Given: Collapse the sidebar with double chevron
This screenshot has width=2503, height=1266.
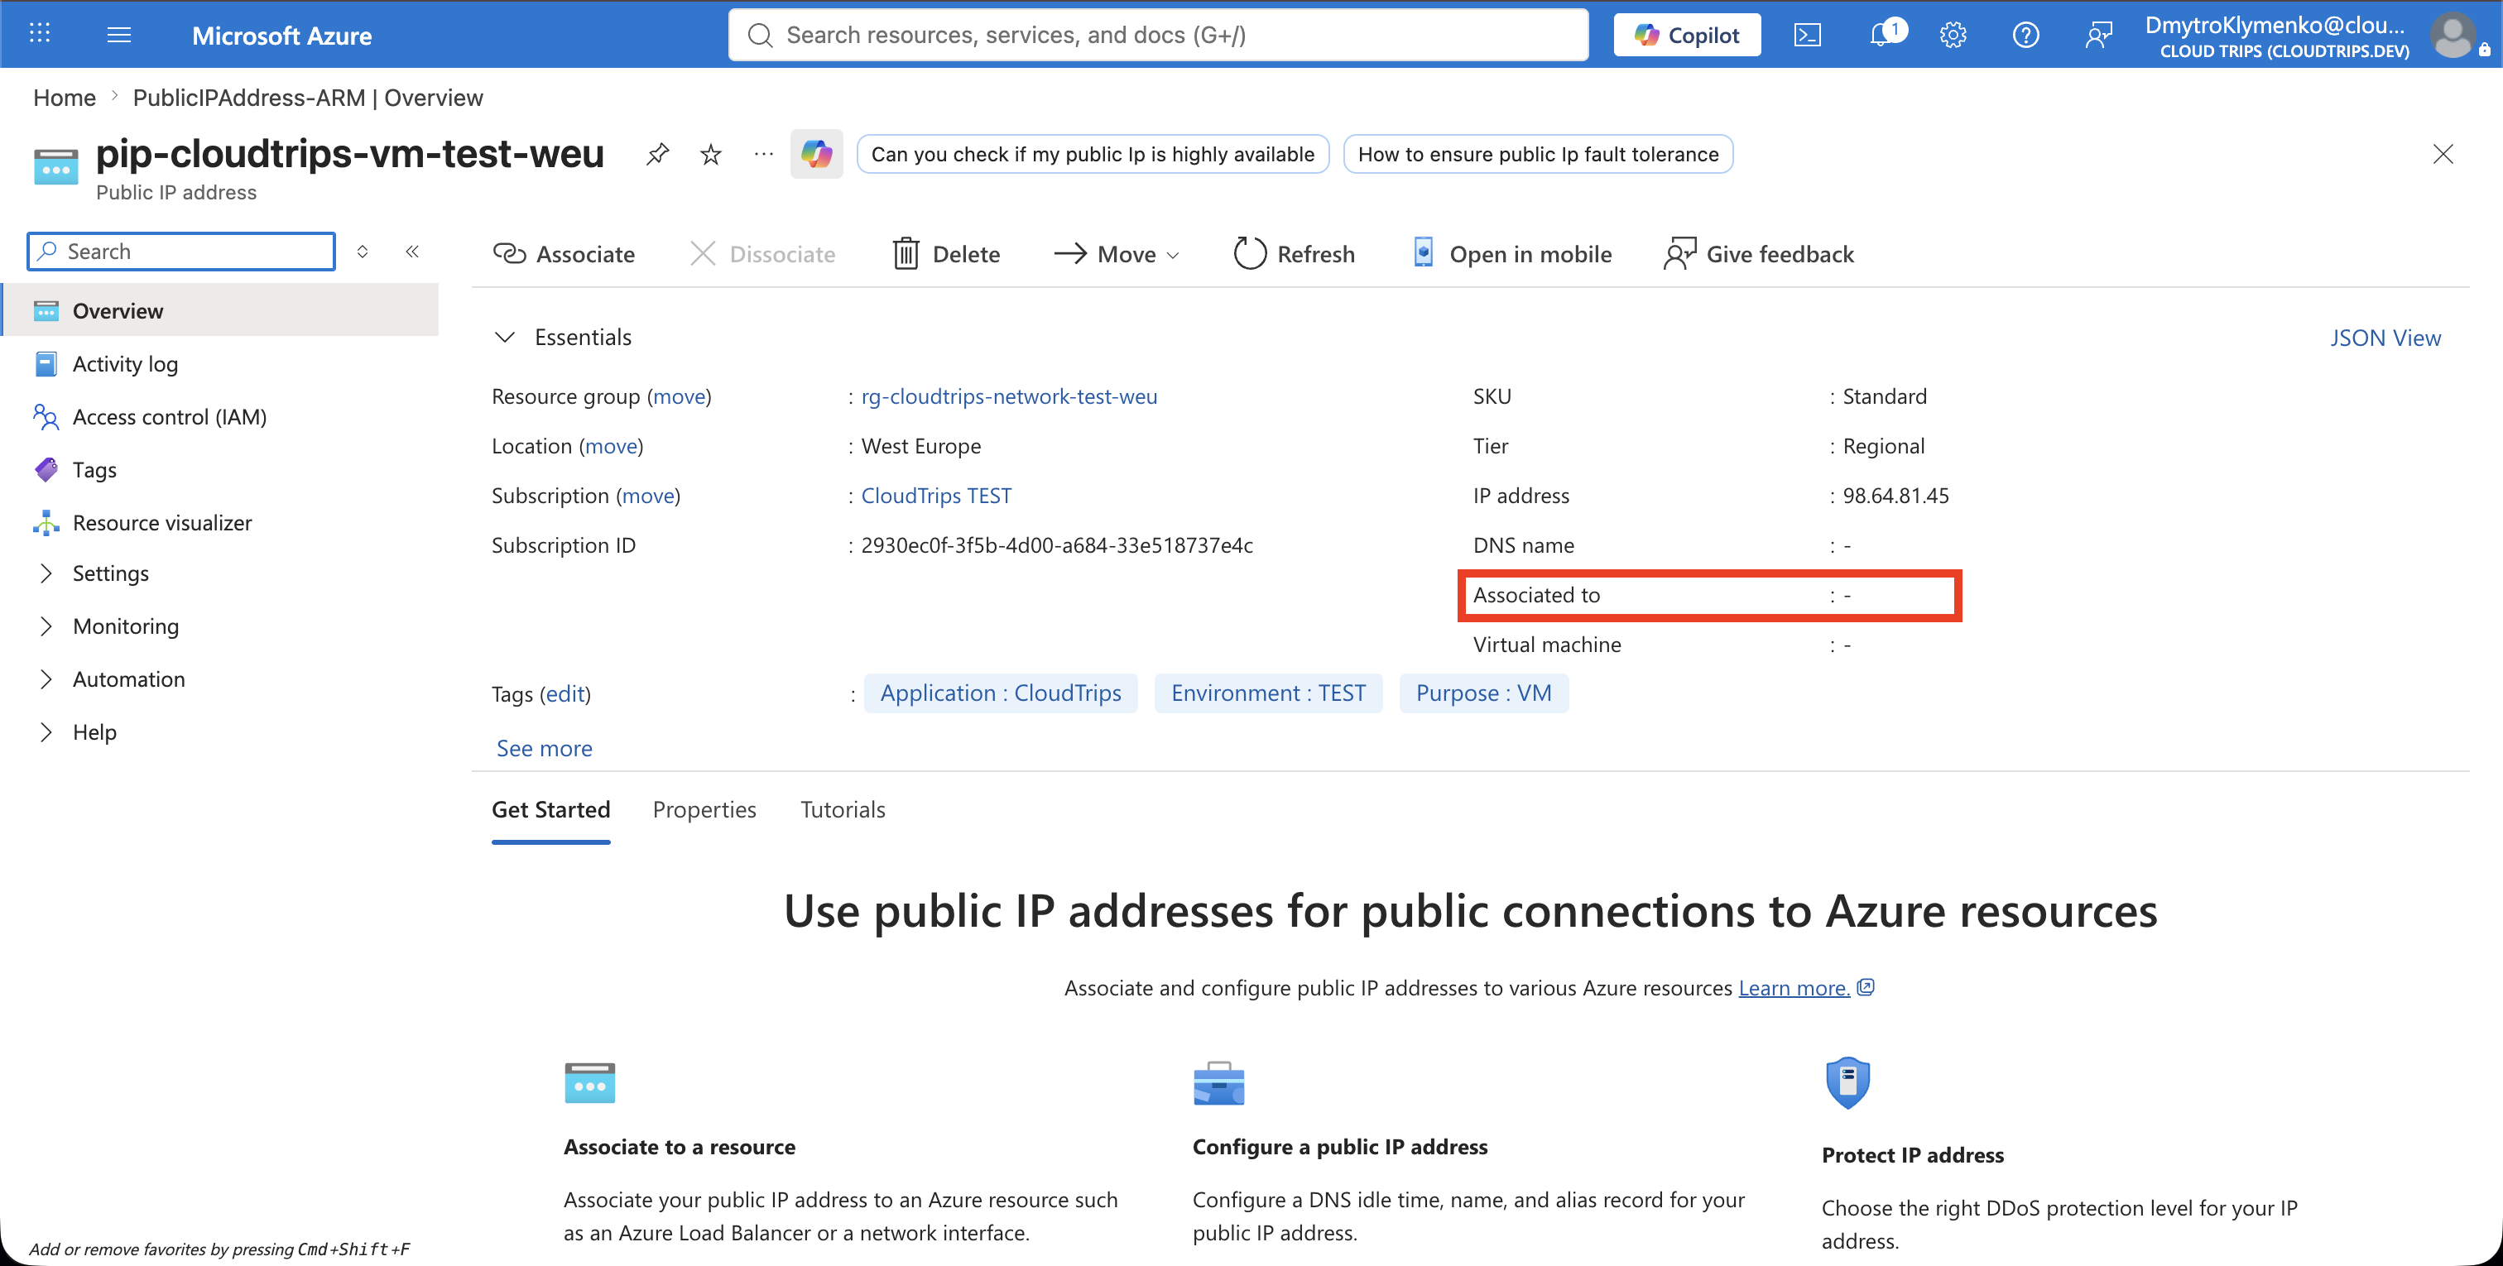Looking at the screenshot, I should tap(412, 252).
